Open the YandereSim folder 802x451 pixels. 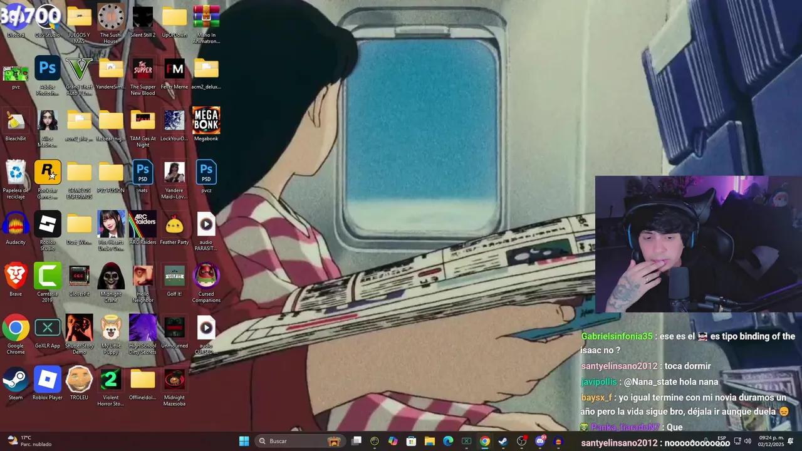tap(111, 73)
